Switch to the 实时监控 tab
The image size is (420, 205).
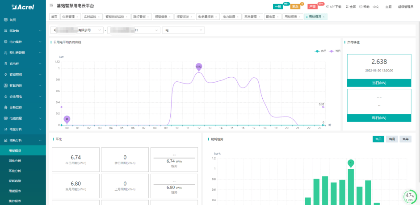click(92, 17)
